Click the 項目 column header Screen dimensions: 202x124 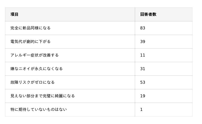pos(14,14)
